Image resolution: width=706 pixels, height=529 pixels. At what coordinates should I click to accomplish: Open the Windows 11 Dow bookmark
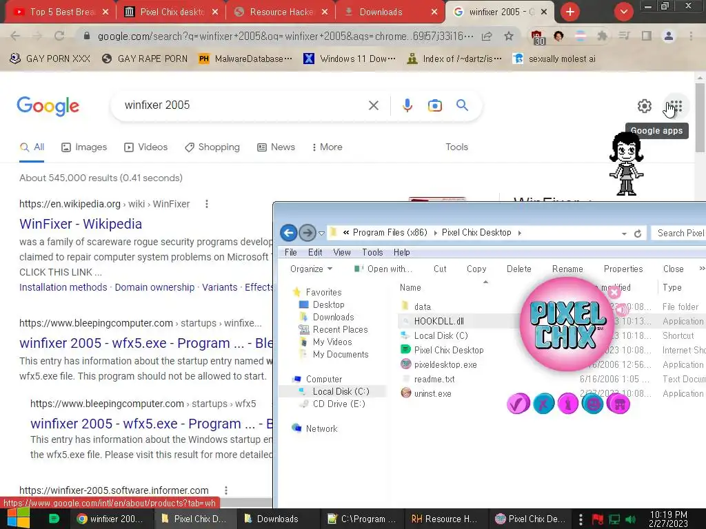[x=350, y=59]
